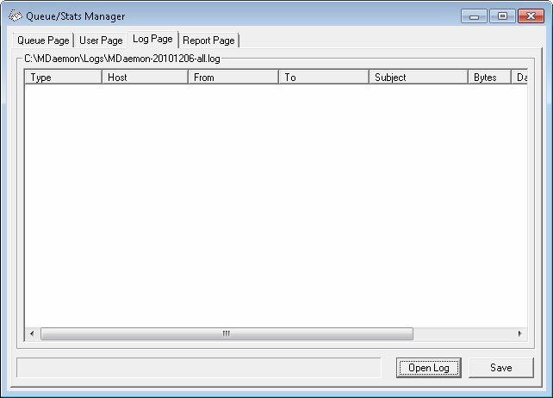
Task: Click the Save button
Action: point(500,368)
